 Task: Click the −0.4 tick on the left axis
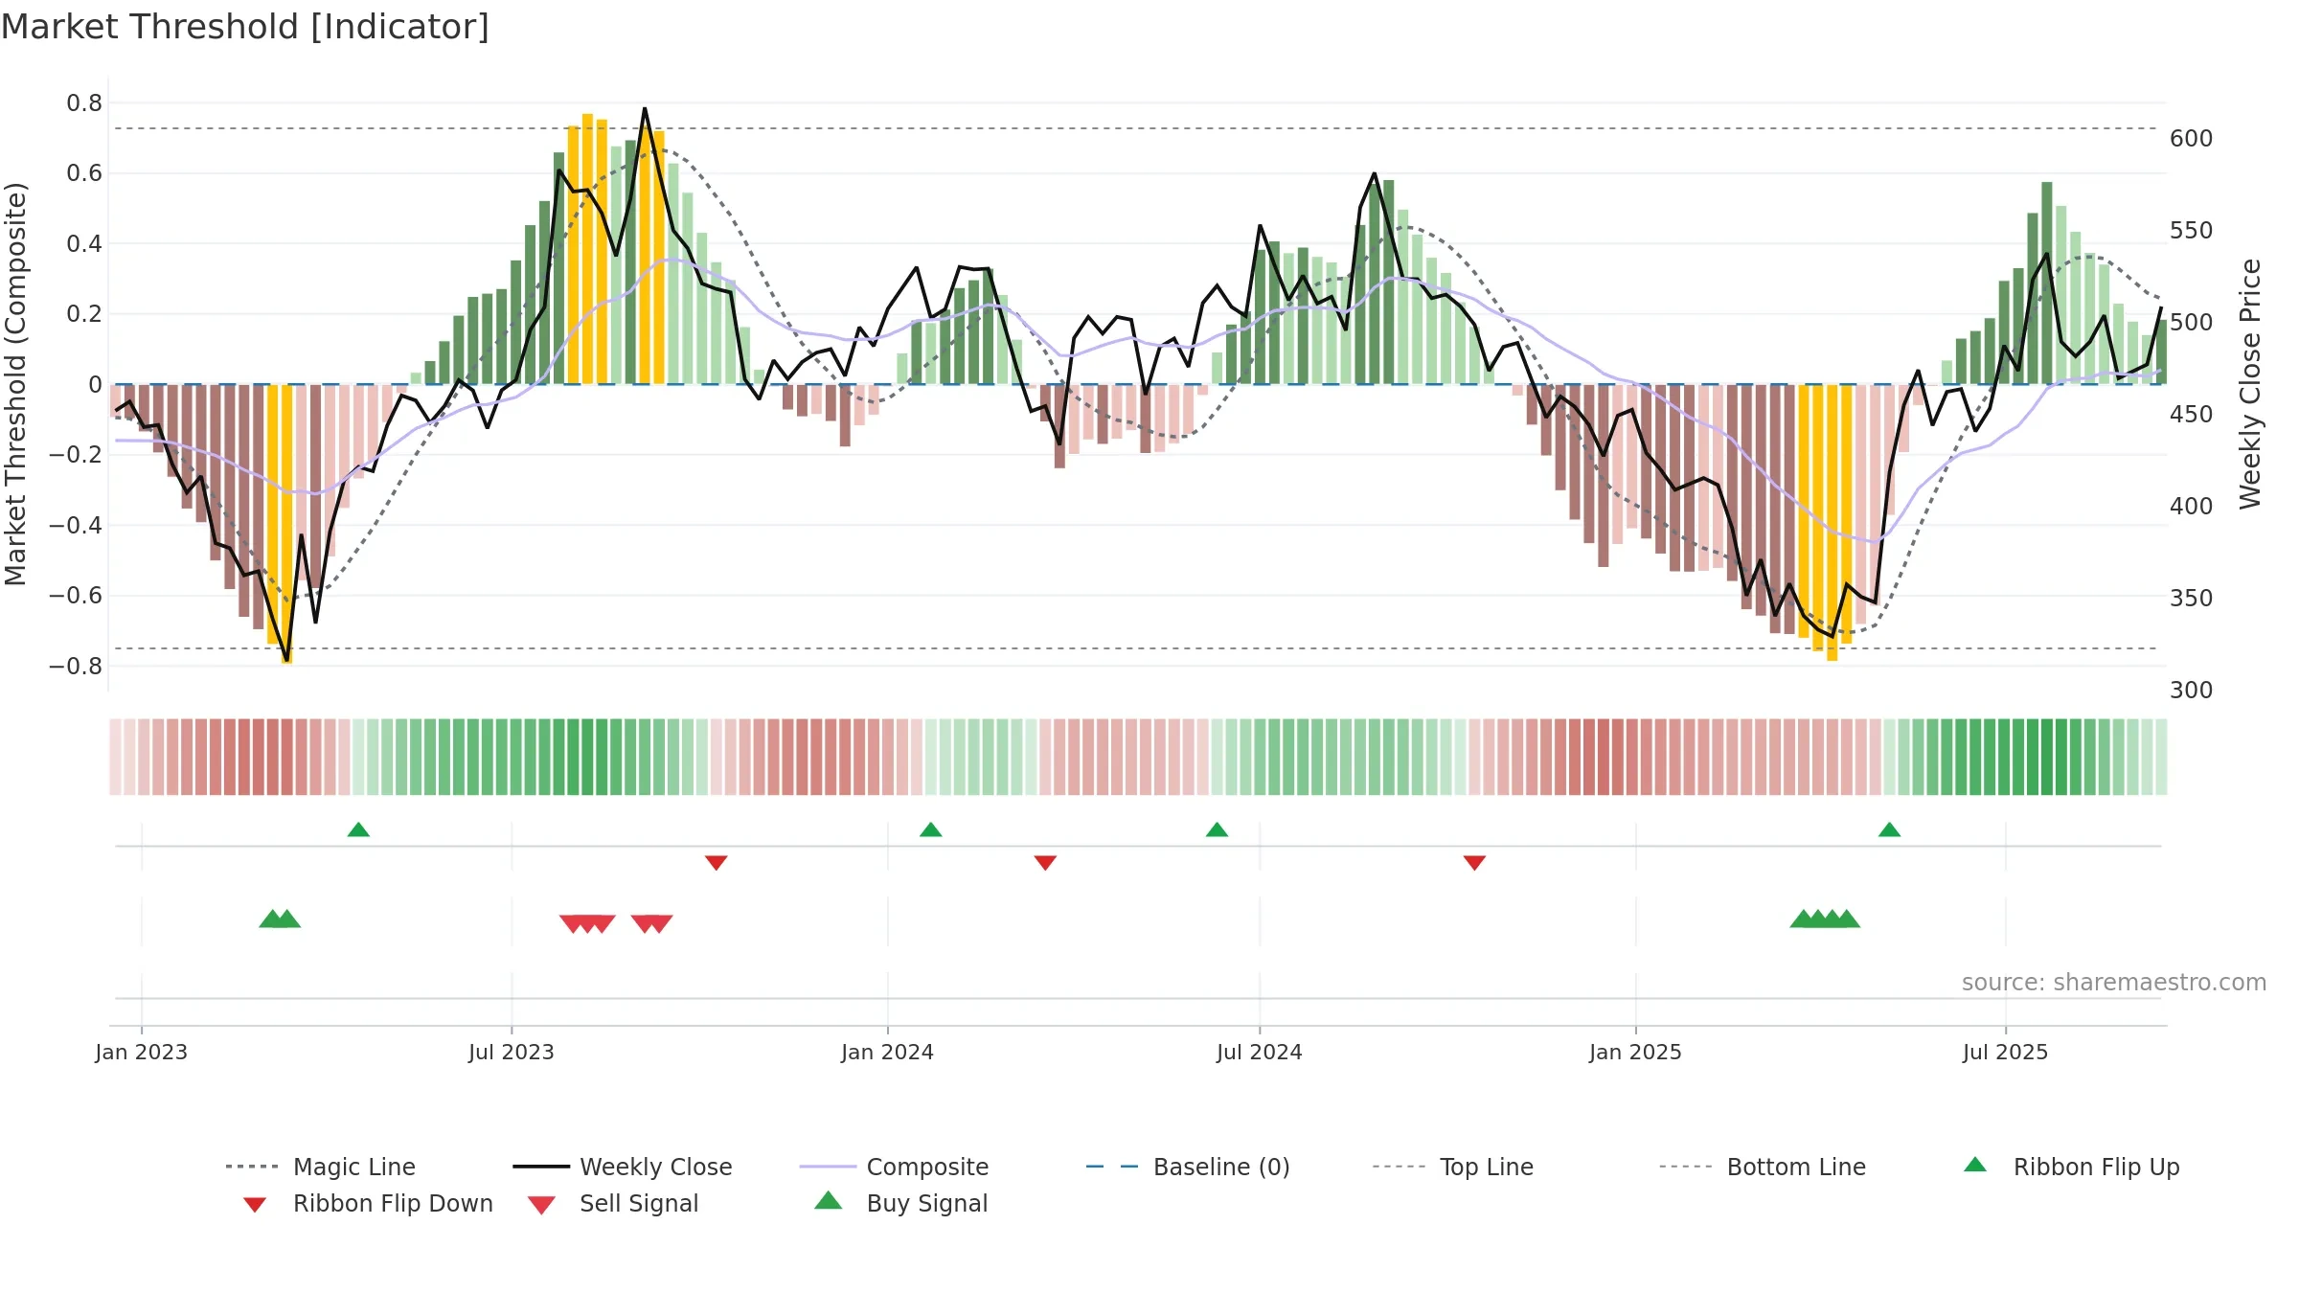(x=77, y=525)
